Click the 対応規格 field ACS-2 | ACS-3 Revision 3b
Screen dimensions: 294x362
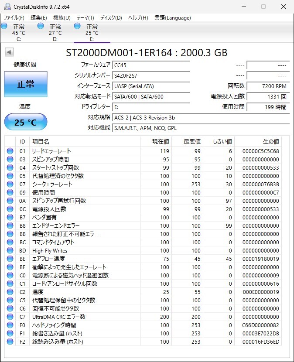(x=201, y=117)
